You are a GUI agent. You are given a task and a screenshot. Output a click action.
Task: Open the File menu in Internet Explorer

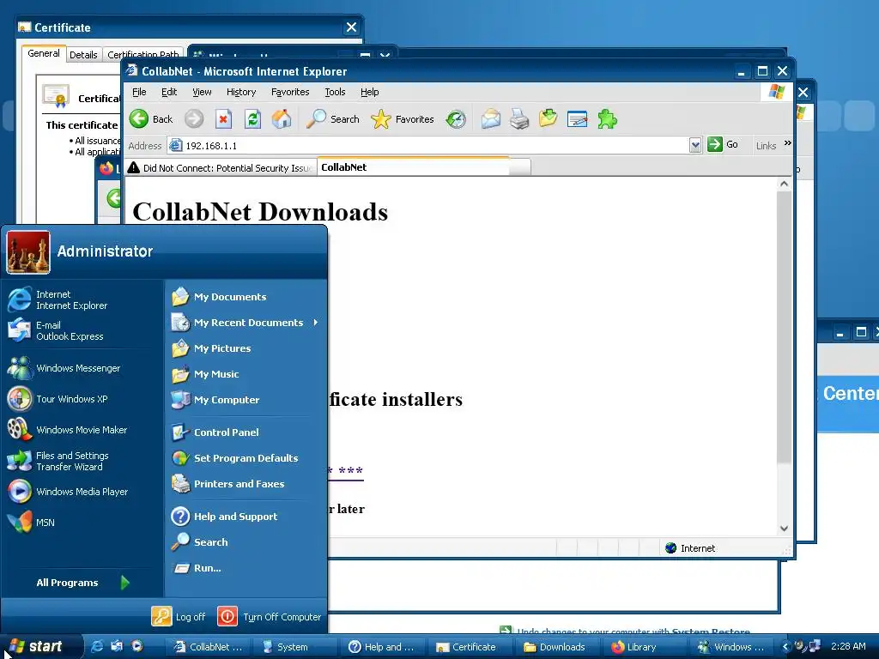(139, 92)
